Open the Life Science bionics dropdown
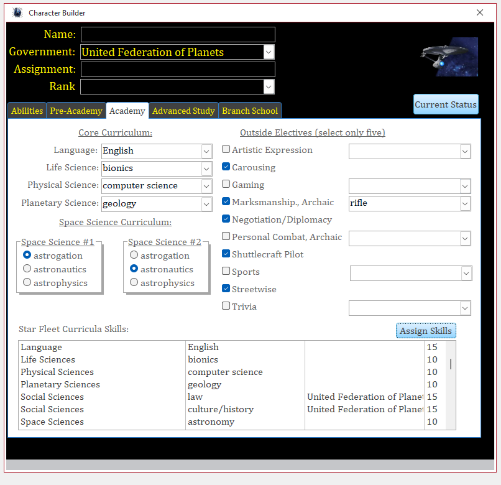The height and width of the screenshot is (485, 501). pyautogui.click(x=206, y=169)
